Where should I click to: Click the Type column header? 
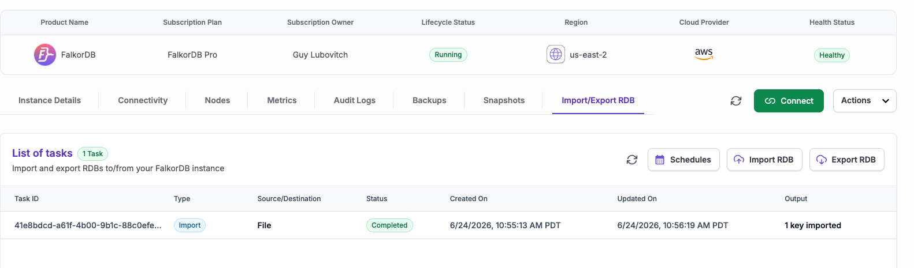pos(182,199)
